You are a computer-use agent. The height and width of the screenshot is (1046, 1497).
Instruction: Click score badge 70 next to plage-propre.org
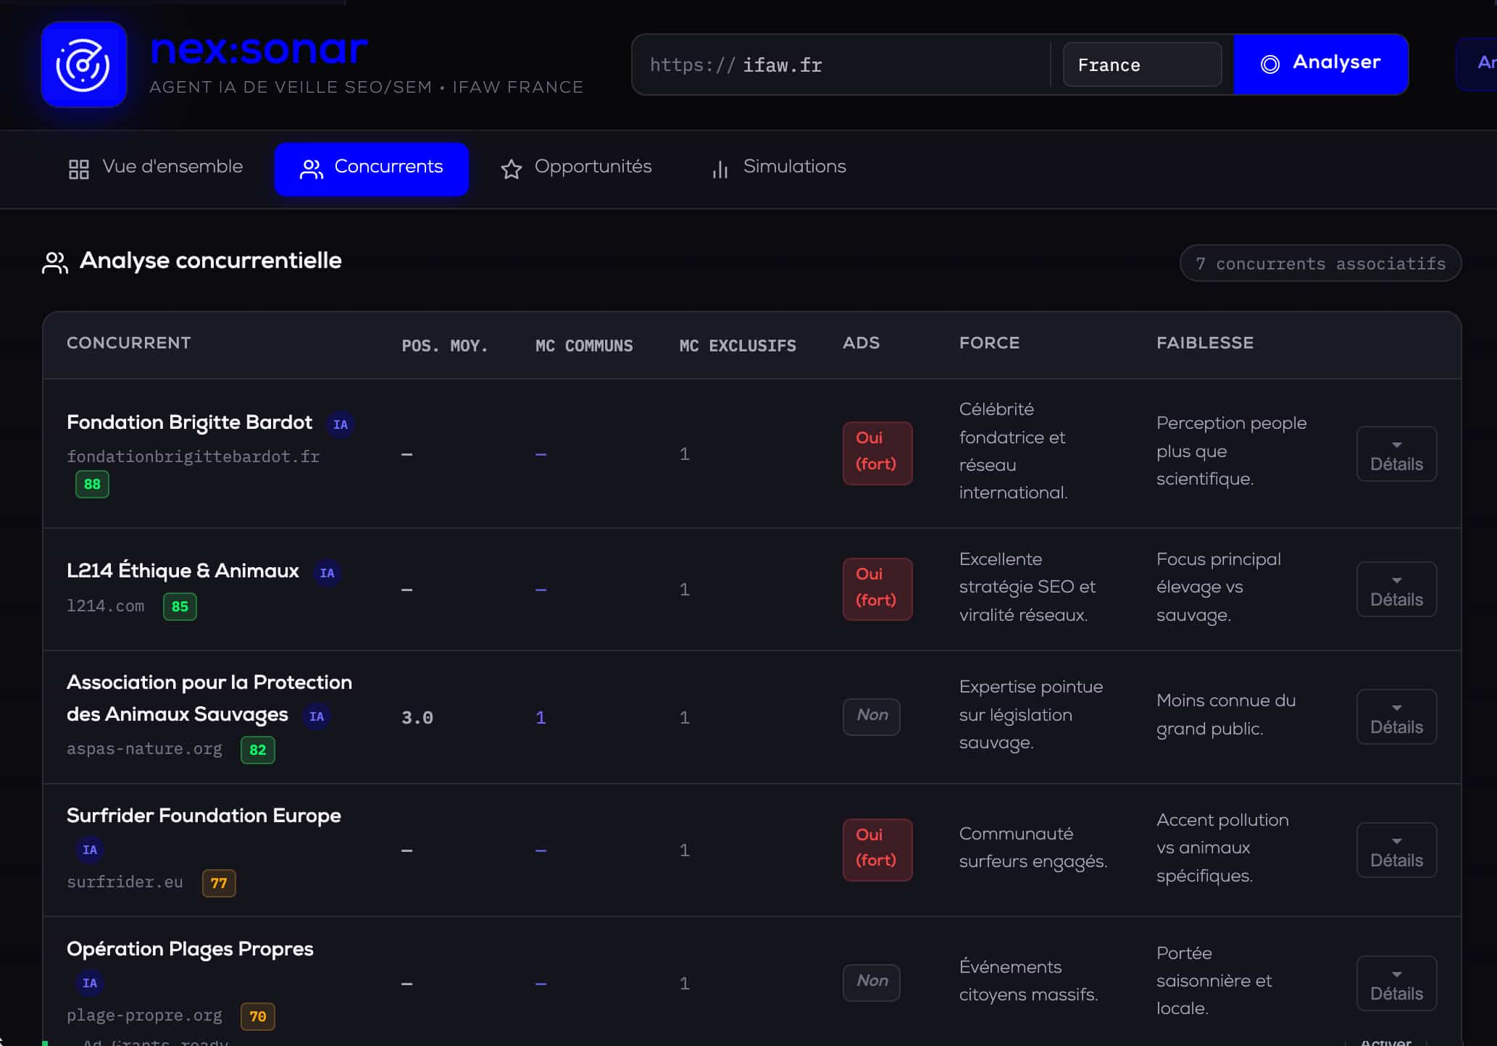[258, 1016]
